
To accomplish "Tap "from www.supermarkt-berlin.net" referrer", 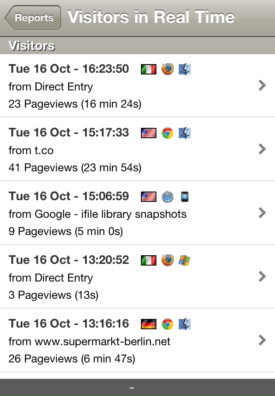I will 89,341.
